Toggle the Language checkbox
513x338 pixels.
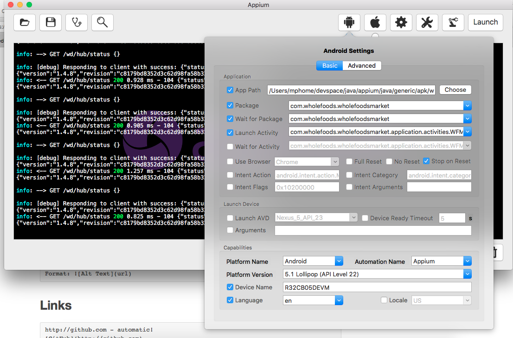[230, 300]
